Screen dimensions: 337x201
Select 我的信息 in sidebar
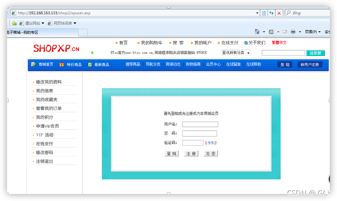click(45, 91)
